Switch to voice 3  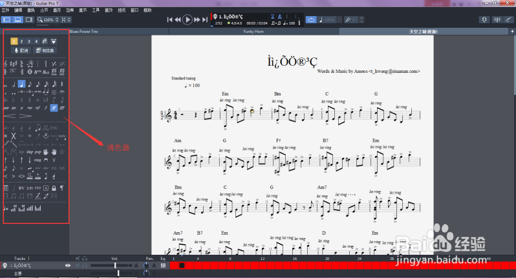click(29, 41)
